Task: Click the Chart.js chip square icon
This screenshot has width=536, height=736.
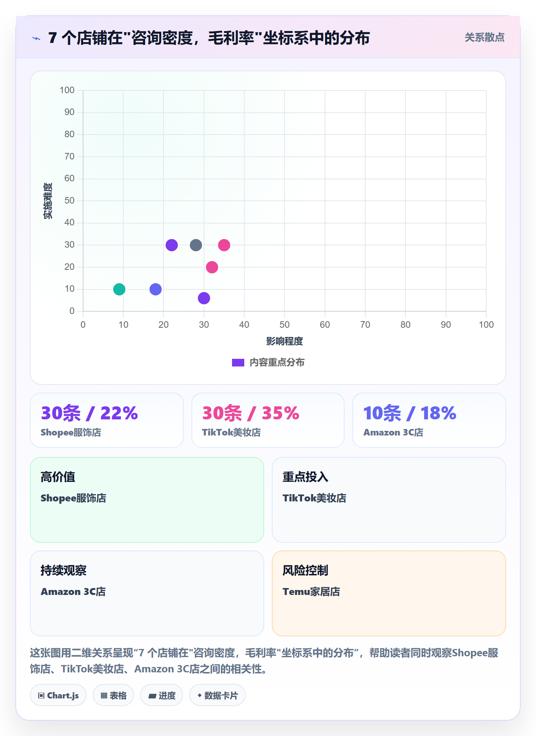Action: pos(41,696)
